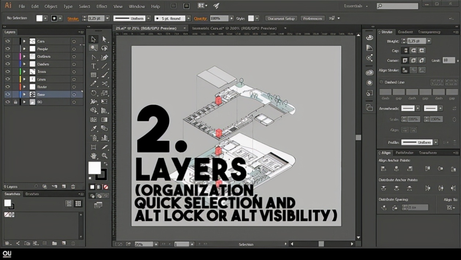The width and height of the screenshot is (461, 260).
Task: Enable the Dashed Line checkbox
Action: (x=381, y=82)
